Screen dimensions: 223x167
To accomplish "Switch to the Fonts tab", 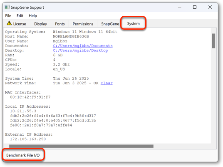I will click(x=60, y=24).
